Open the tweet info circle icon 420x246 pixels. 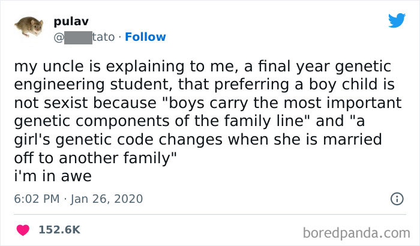(x=396, y=199)
